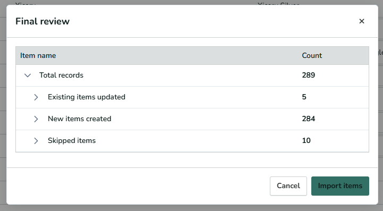
Task: Select the Existing items updated label
Action: [x=87, y=97]
